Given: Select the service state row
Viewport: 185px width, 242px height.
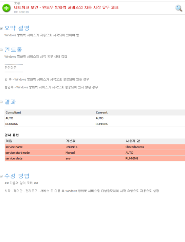Looking at the screenshot, I should pos(95,158).
